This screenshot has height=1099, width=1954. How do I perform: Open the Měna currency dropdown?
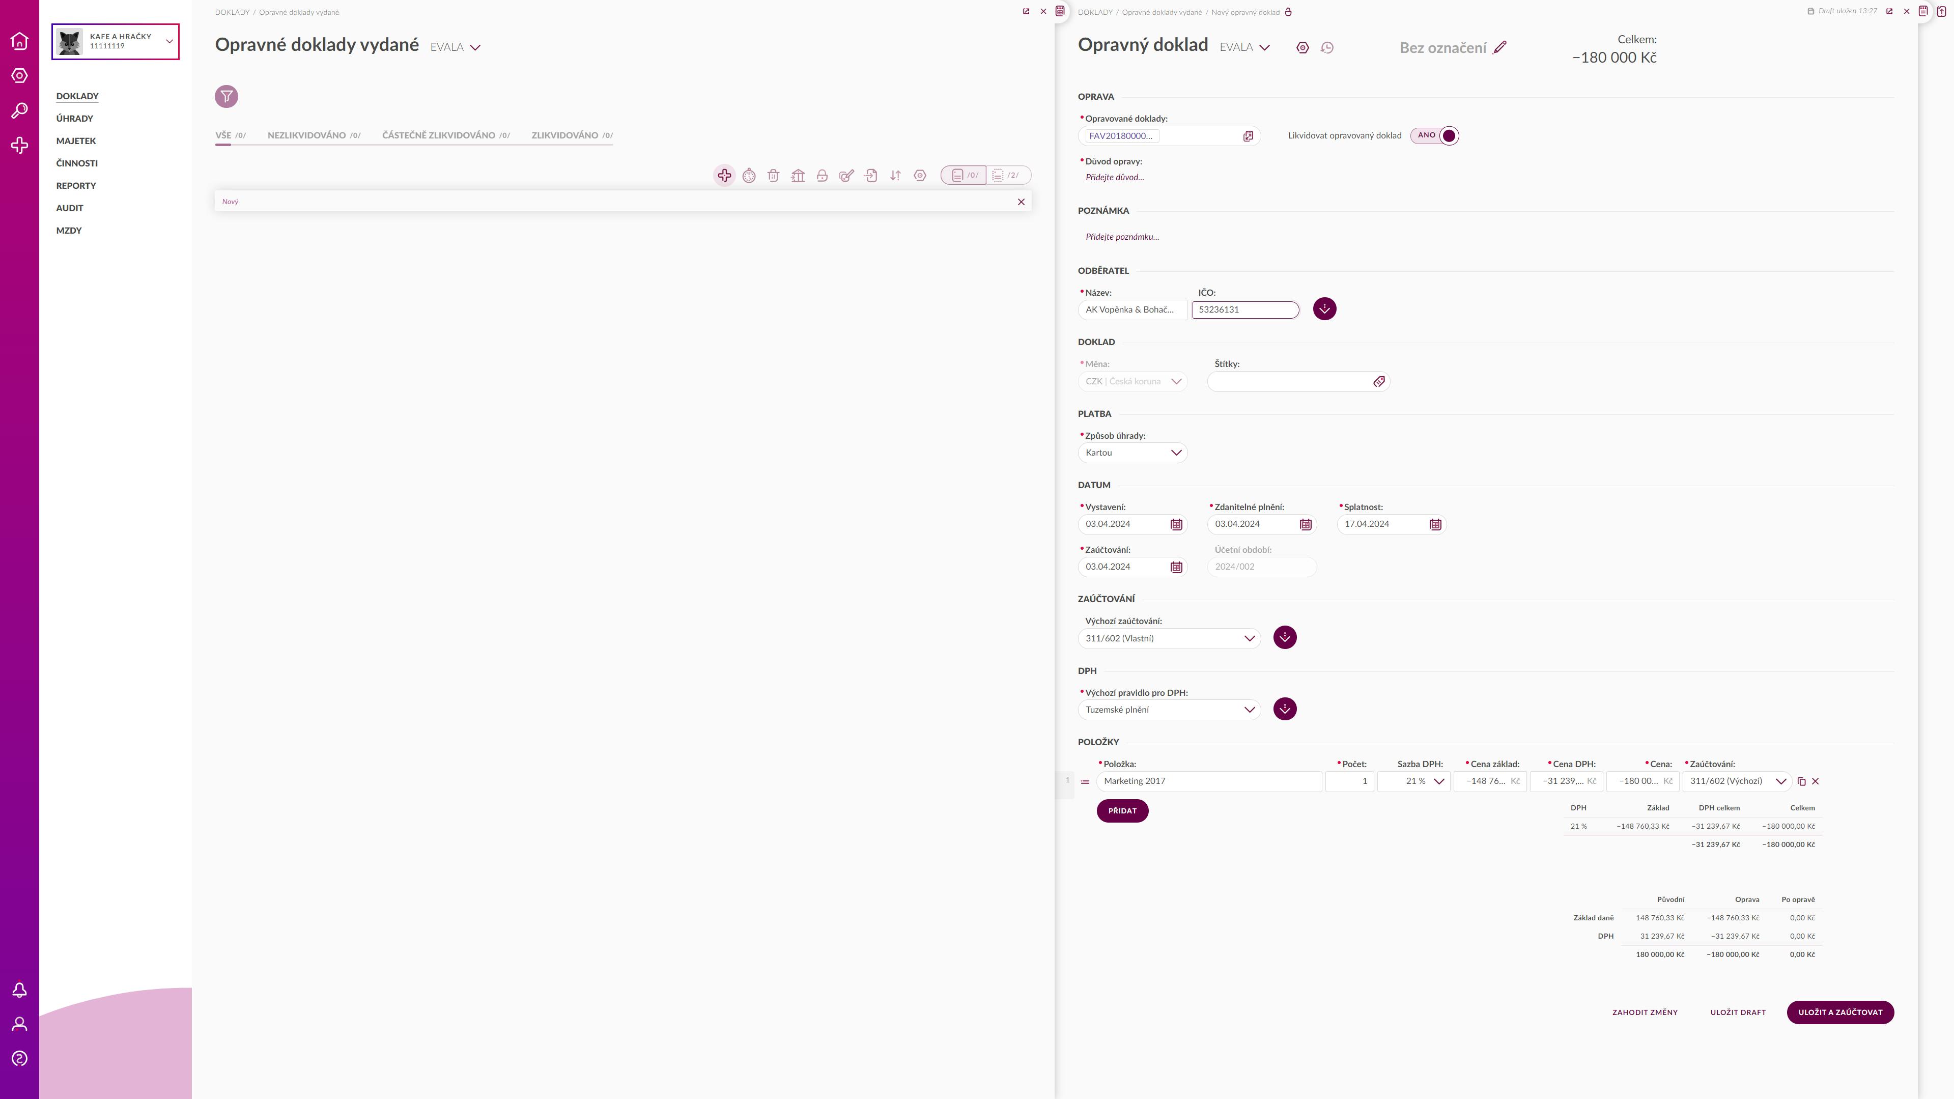pos(1132,381)
